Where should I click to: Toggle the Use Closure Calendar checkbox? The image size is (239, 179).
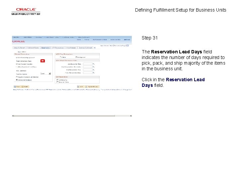tap(17, 64)
